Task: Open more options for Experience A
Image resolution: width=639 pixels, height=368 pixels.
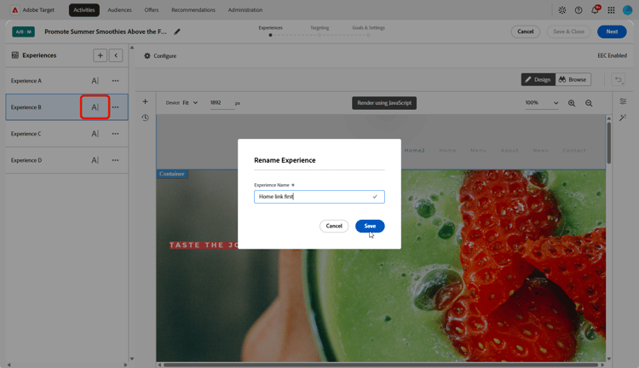Action: 115,81
